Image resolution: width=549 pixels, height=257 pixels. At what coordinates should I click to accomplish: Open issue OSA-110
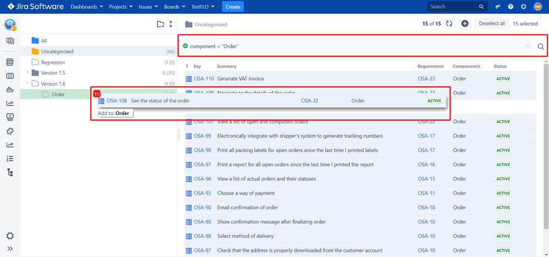tap(204, 79)
